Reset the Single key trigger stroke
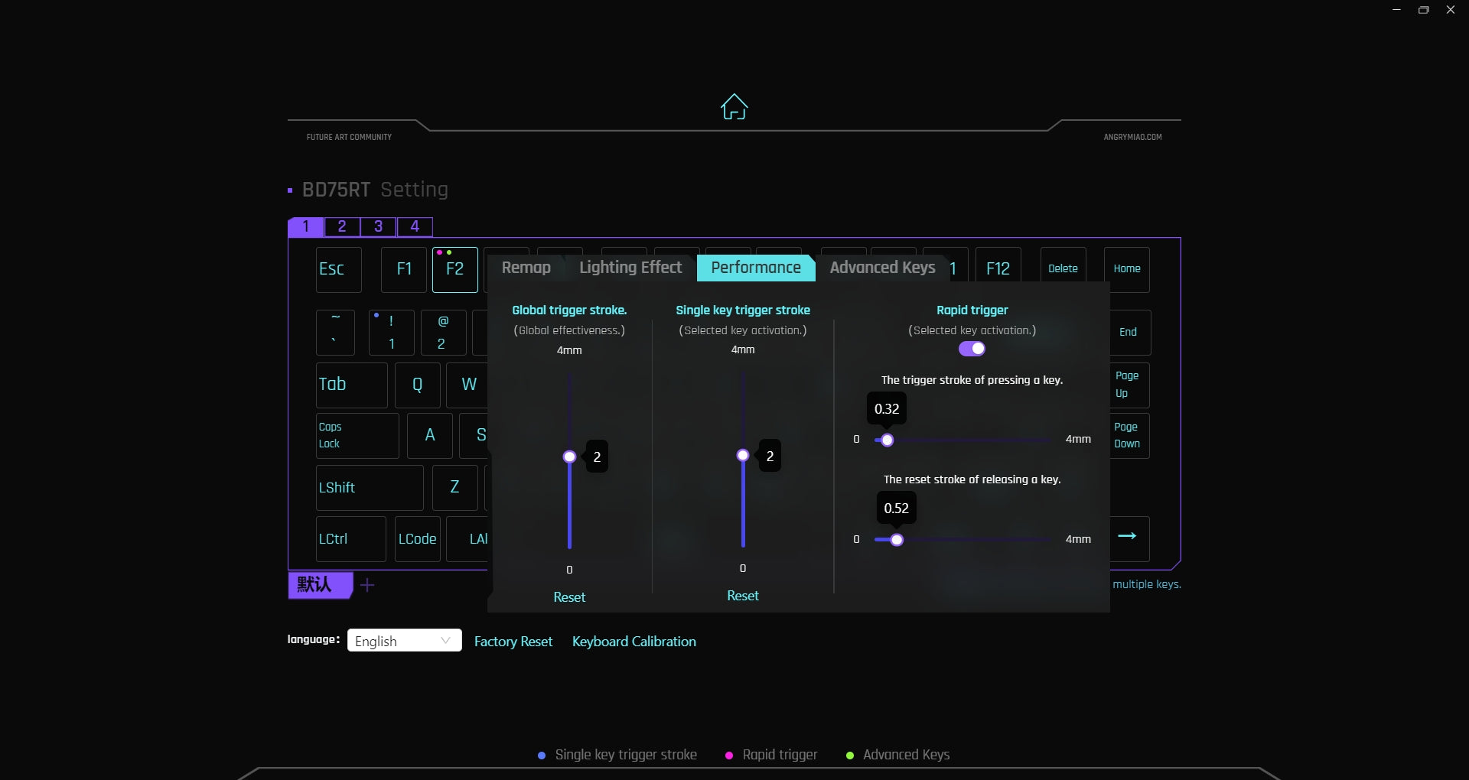1469x780 pixels. tap(742, 596)
